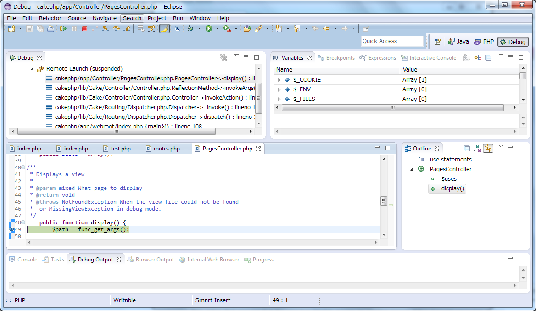Terminate the debugger with the red stop icon
536x311 pixels.
[x=84, y=28]
